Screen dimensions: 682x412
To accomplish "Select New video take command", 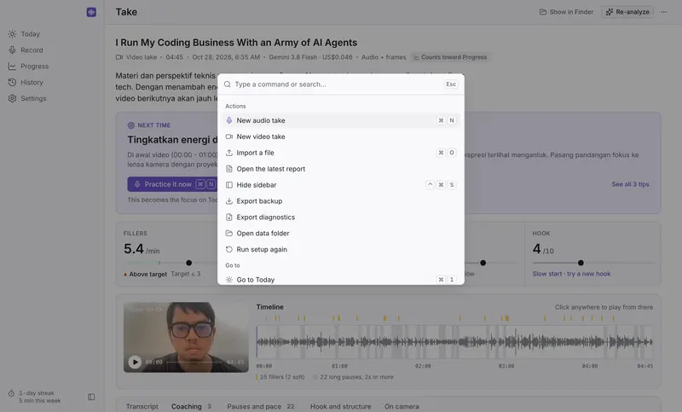I will 340,136.
